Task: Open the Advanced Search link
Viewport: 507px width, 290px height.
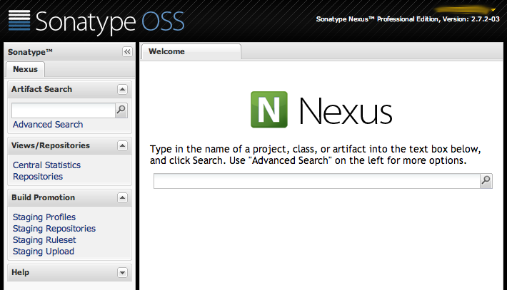Action: 48,125
